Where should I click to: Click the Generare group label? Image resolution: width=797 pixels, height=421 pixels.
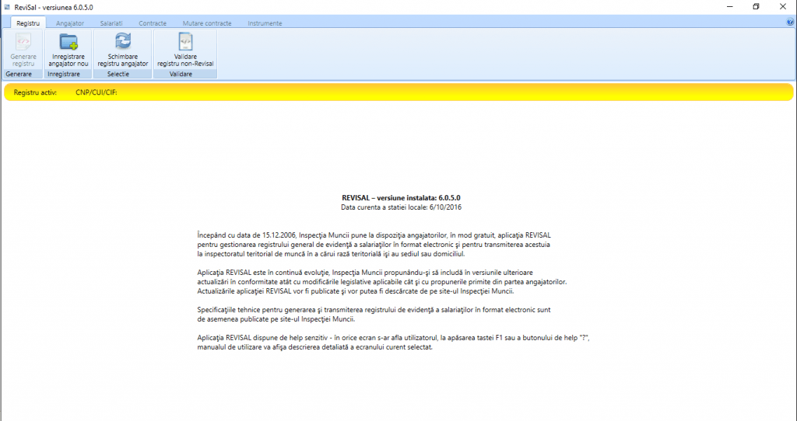[19, 74]
